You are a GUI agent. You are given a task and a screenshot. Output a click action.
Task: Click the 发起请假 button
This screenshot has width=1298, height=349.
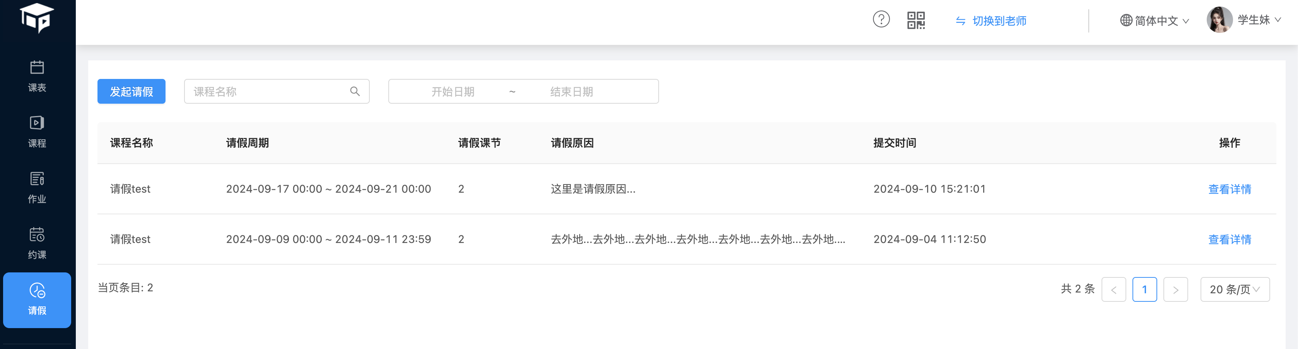coord(131,91)
